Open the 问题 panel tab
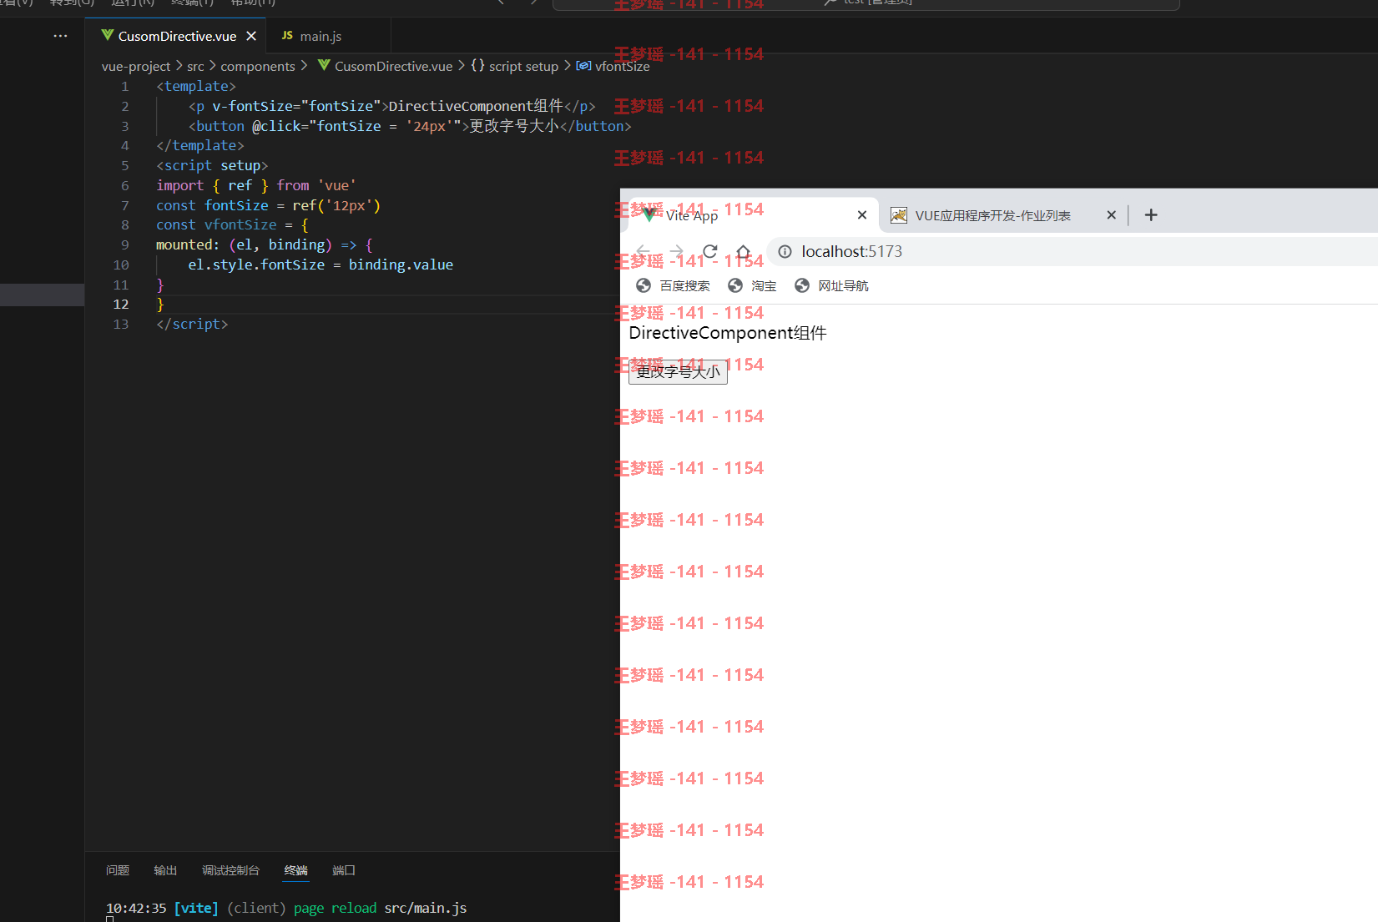Viewport: 1378px width, 922px height. 118,870
